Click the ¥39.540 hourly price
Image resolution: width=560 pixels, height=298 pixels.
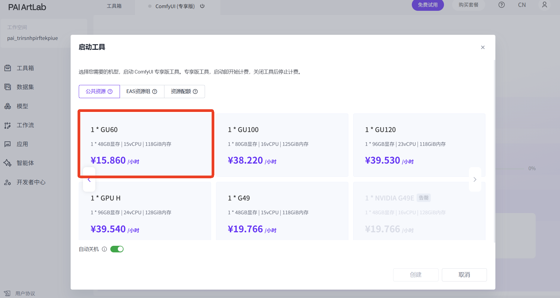(x=115, y=229)
